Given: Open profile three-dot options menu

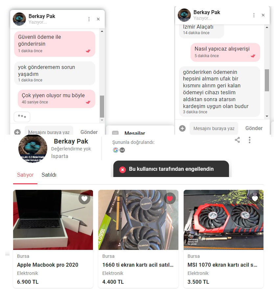Looking at the screenshot, I should (249, 140).
